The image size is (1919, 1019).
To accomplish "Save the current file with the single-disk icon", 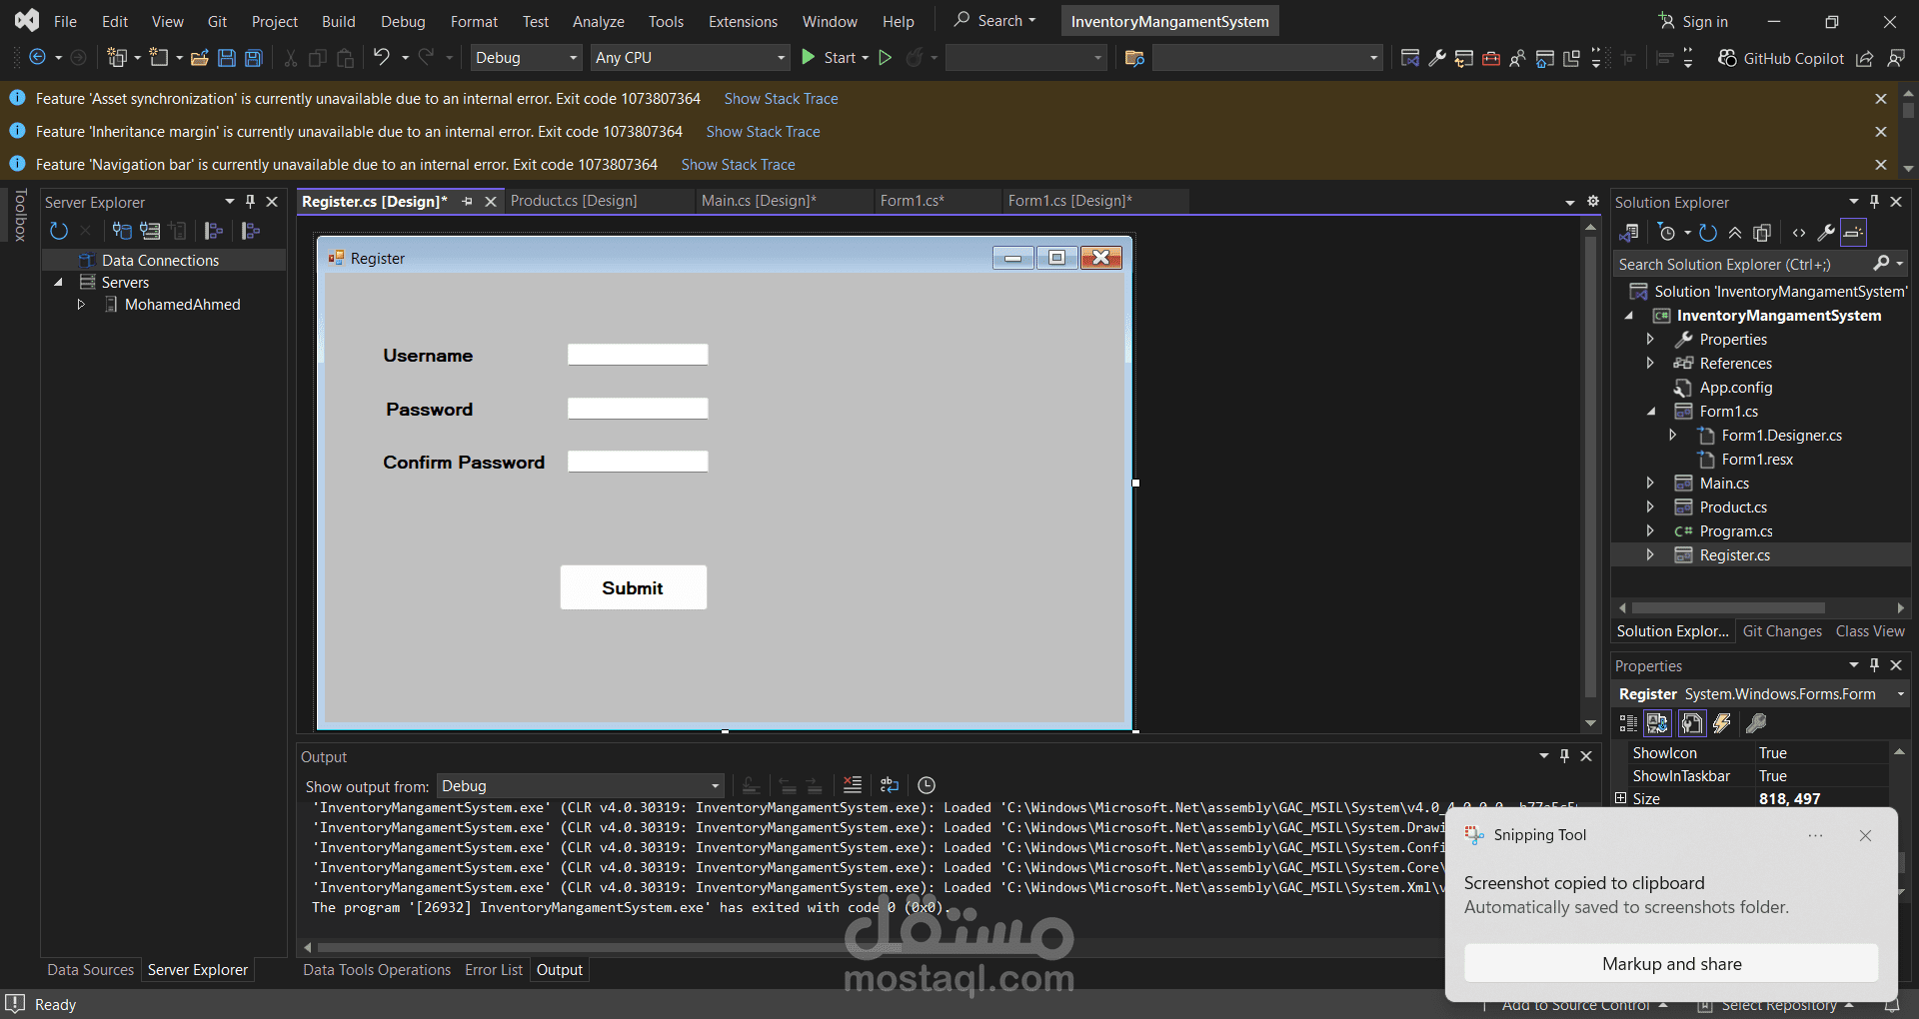I will (227, 58).
